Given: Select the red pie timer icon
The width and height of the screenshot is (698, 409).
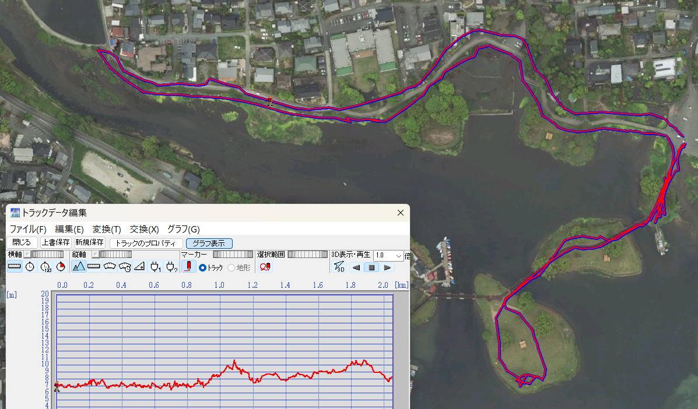Looking at the screenshot, I should 61,267.
